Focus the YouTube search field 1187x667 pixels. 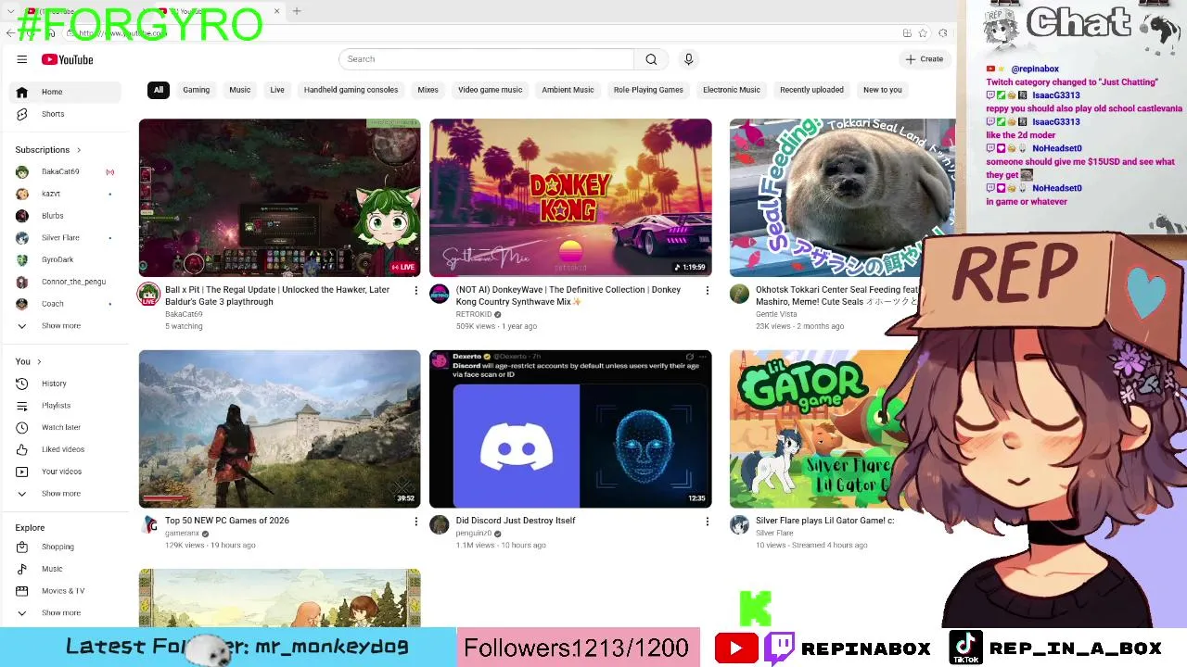(486, 59)
